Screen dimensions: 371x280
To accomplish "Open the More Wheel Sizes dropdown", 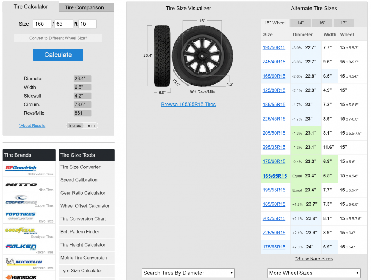I will click(x=314, y=273).
